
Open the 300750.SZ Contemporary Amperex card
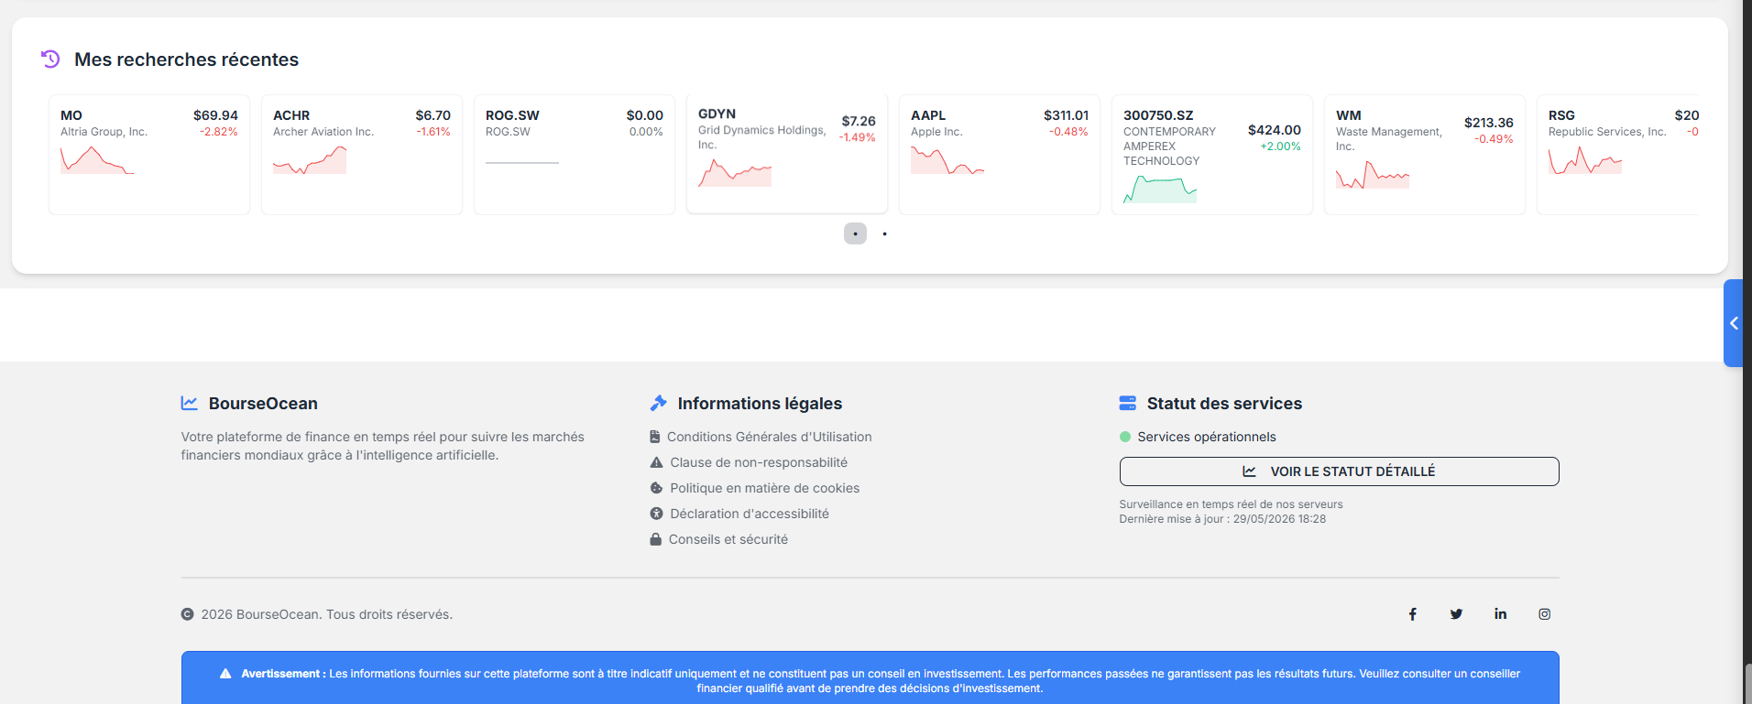coord(1212,155)
